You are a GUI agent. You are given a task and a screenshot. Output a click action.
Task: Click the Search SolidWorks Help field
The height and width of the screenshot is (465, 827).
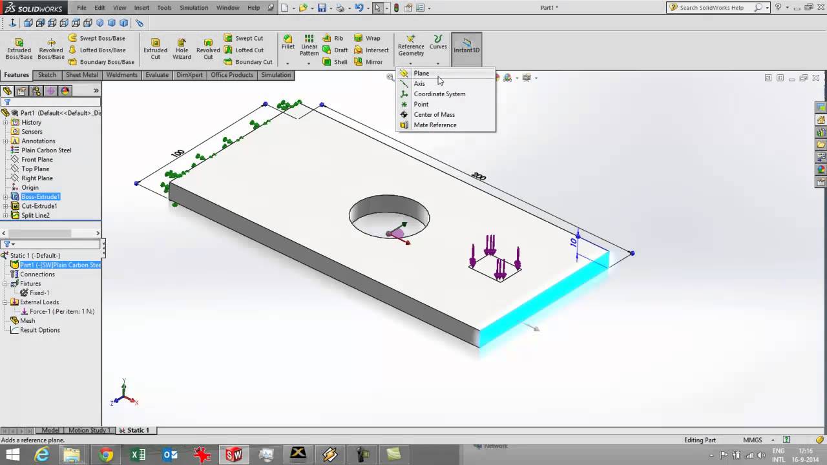pos(716,8)
